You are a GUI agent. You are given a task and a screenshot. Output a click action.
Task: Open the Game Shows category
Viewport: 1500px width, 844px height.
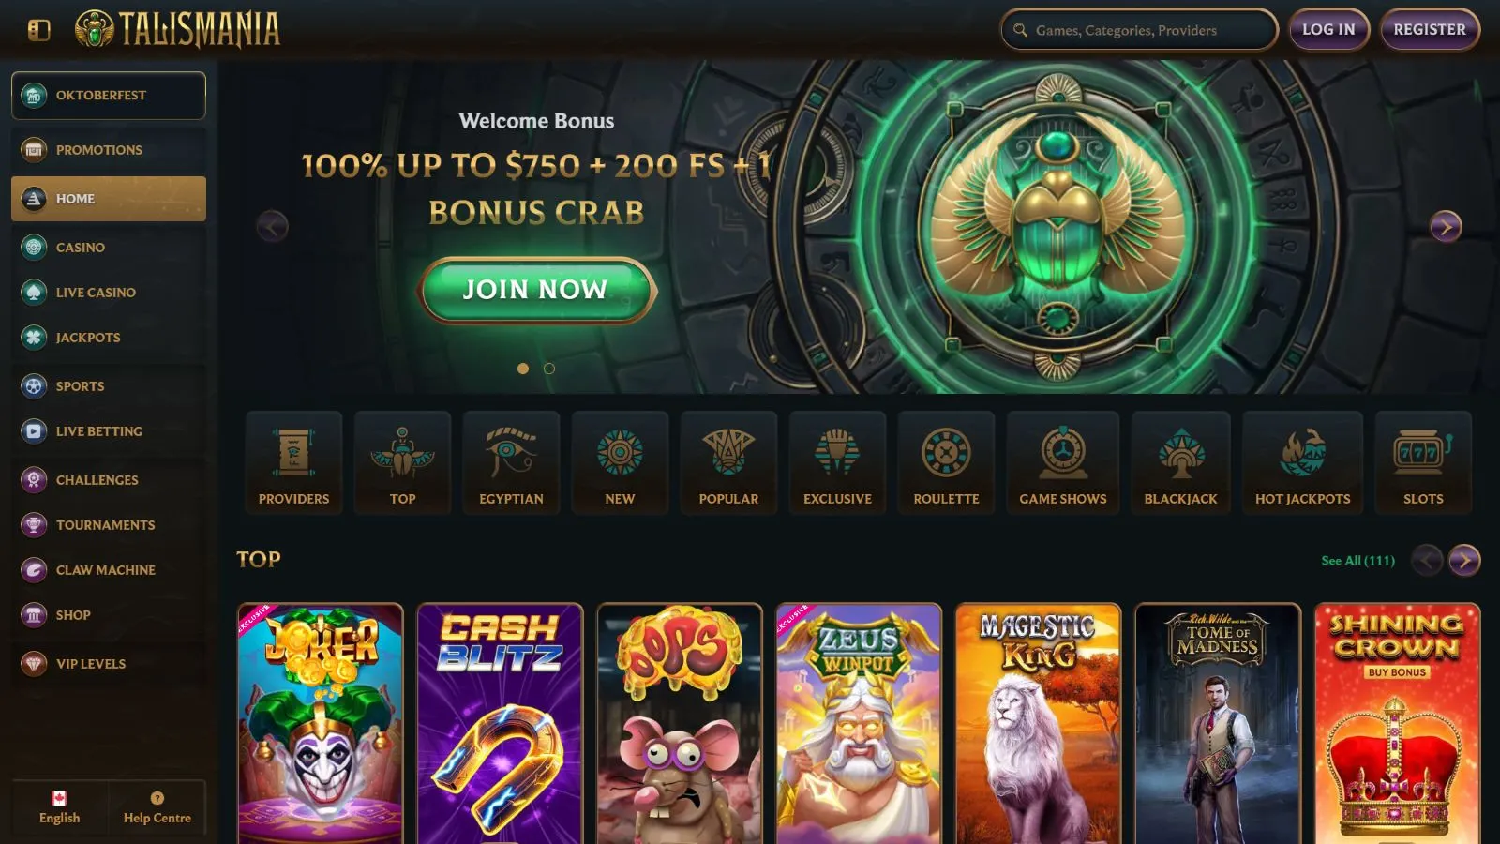(1063, 462)
